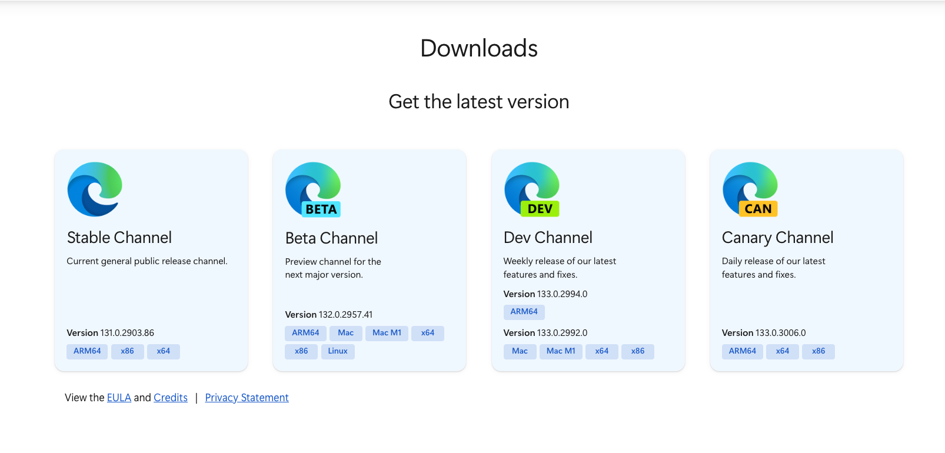Viewport: 945px width, 453px height.
Task: Download Beta x86 build
Action: pyautogui.click(x=302, y=351)
